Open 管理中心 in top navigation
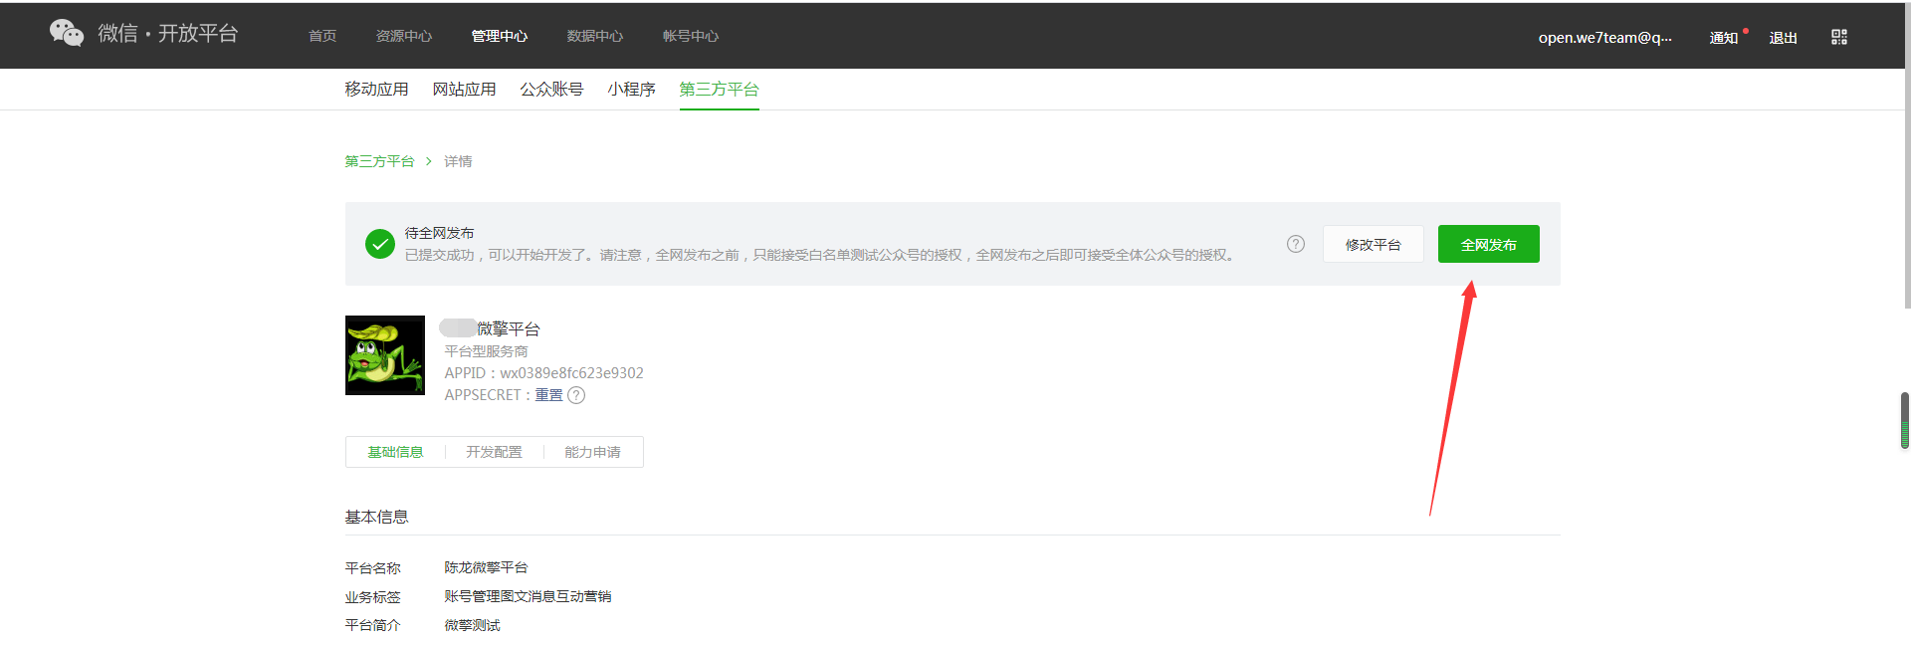 click(x=500, y=36)
